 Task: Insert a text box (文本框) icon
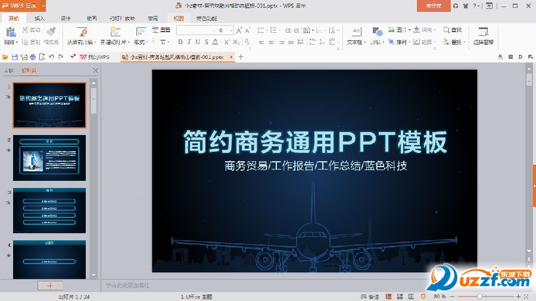pos(355,32)
